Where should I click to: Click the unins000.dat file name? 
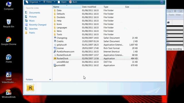click(x=63, y=62)
